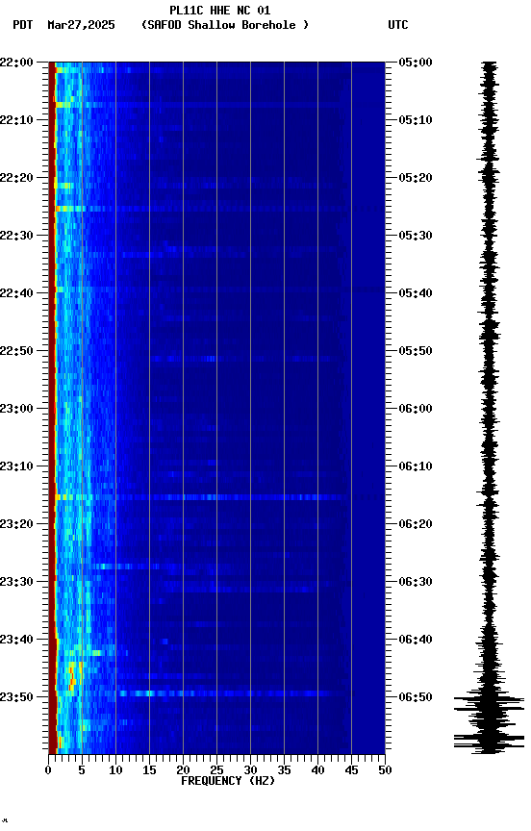Screen dimensions: 531x831
Task: Click the title text PL11C HHE NC 01
Action: (220, 10)
